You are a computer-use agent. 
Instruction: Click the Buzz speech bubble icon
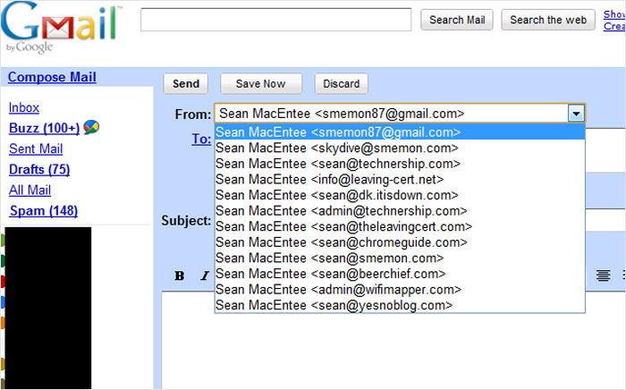point(91,128)
